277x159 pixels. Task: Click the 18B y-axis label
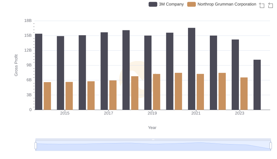coord(28,21)
